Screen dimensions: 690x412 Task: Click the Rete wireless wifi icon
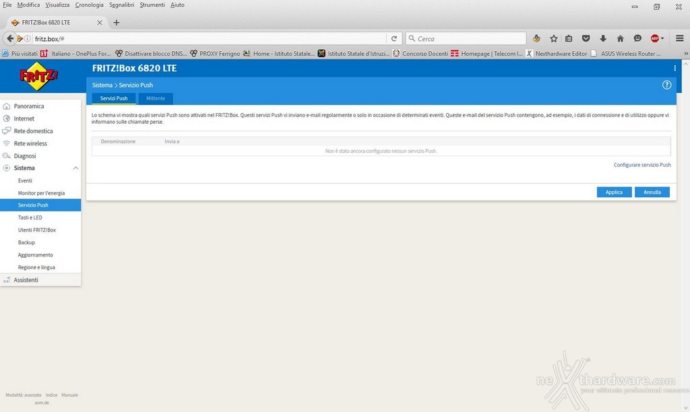click(x=7, y=143)
